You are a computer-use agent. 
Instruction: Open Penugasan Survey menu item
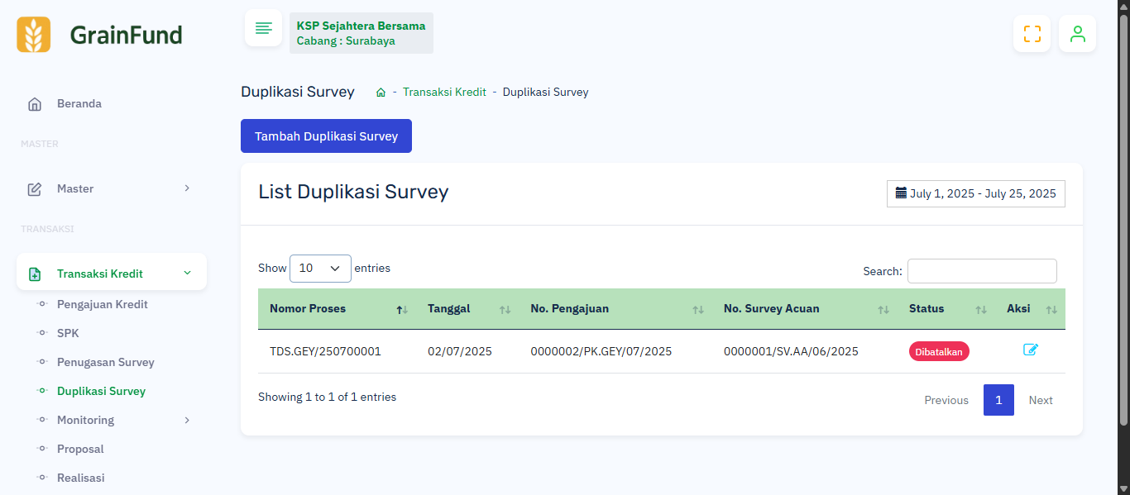click(x=106, y=362)
